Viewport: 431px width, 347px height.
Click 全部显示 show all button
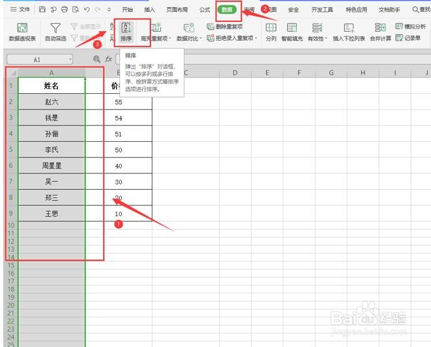click(x=86, y=27)
